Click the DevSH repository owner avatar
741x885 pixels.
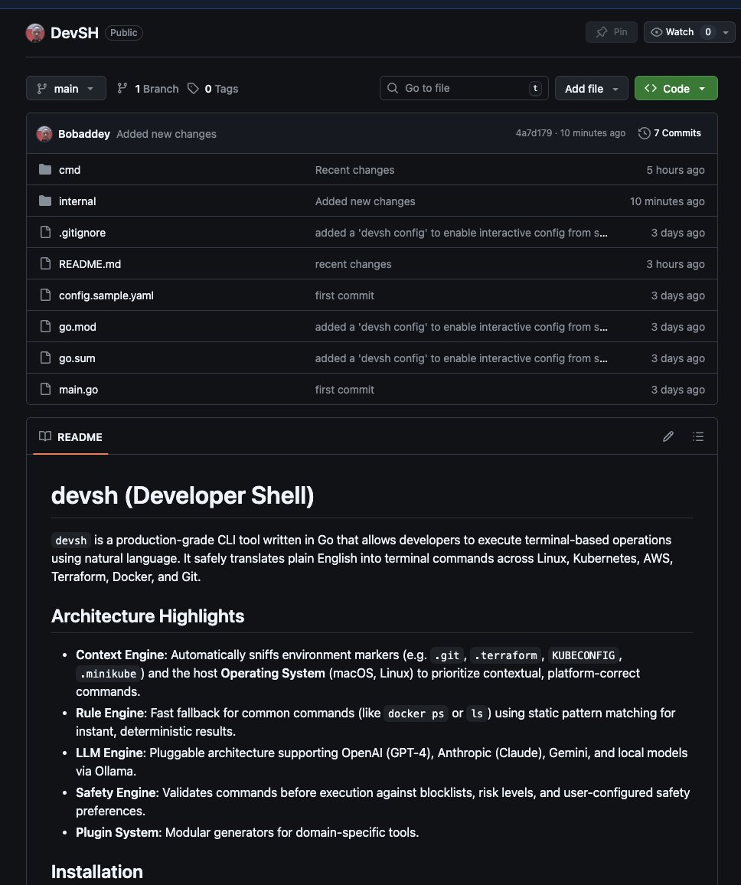(x=35, y=33)
